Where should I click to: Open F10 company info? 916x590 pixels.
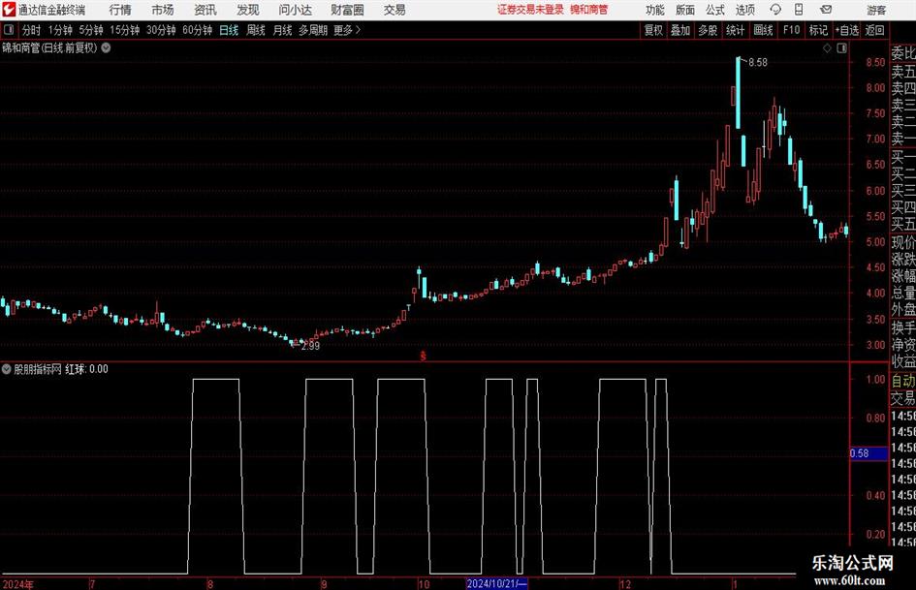click(792, 30)
